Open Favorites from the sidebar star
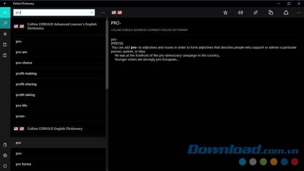This screenshot has width=304, height=171. pos(5,34)
